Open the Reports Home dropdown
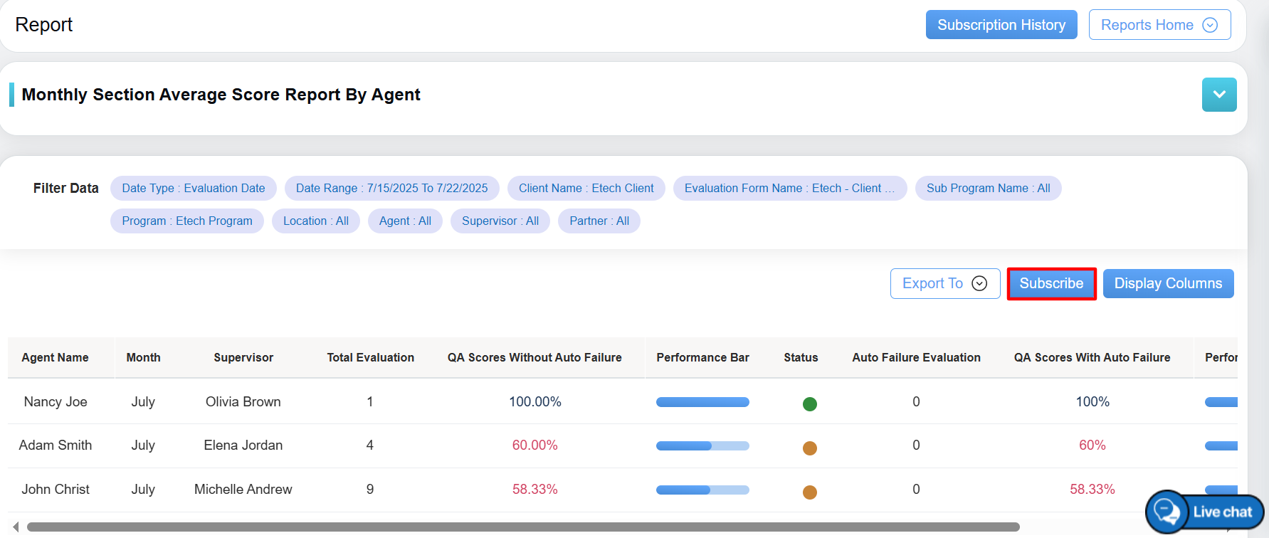Screen dimensions: 1269x538 [x=1159, y=25]
